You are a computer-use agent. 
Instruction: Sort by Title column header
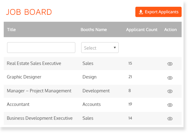pyautogui.click(x=11, y=30)
